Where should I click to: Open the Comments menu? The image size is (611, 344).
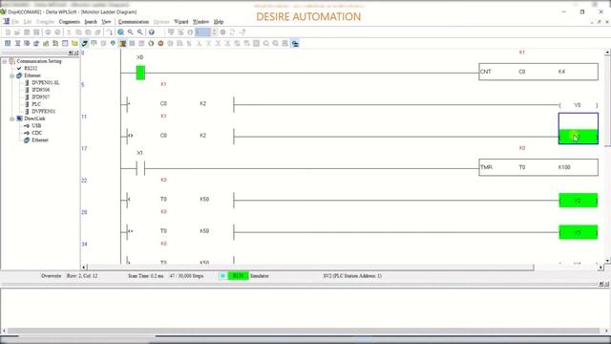(70, 22)
